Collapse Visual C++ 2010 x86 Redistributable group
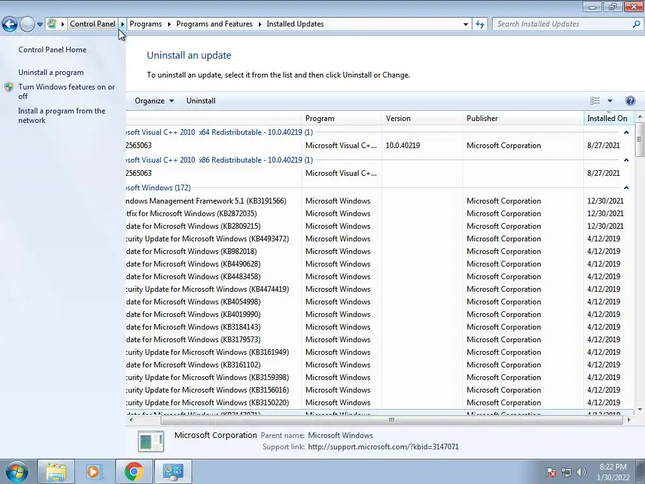Screen dimensions: 645x484 [626, 160]
